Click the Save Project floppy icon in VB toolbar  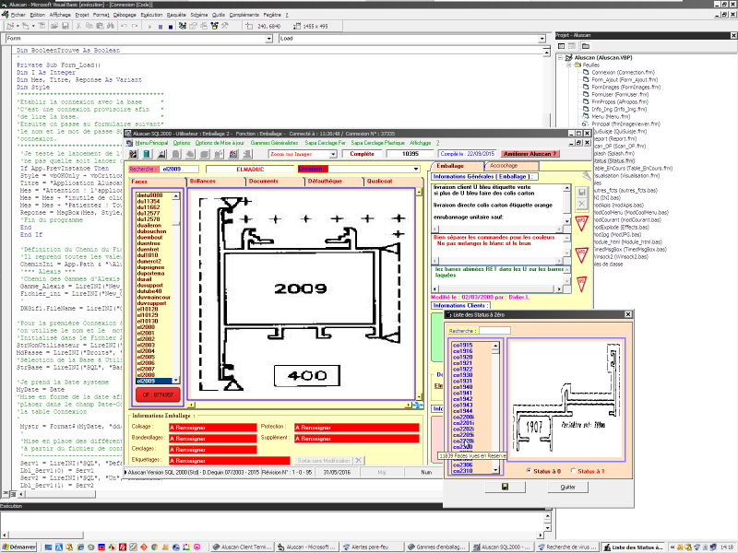tap(65, 27)
